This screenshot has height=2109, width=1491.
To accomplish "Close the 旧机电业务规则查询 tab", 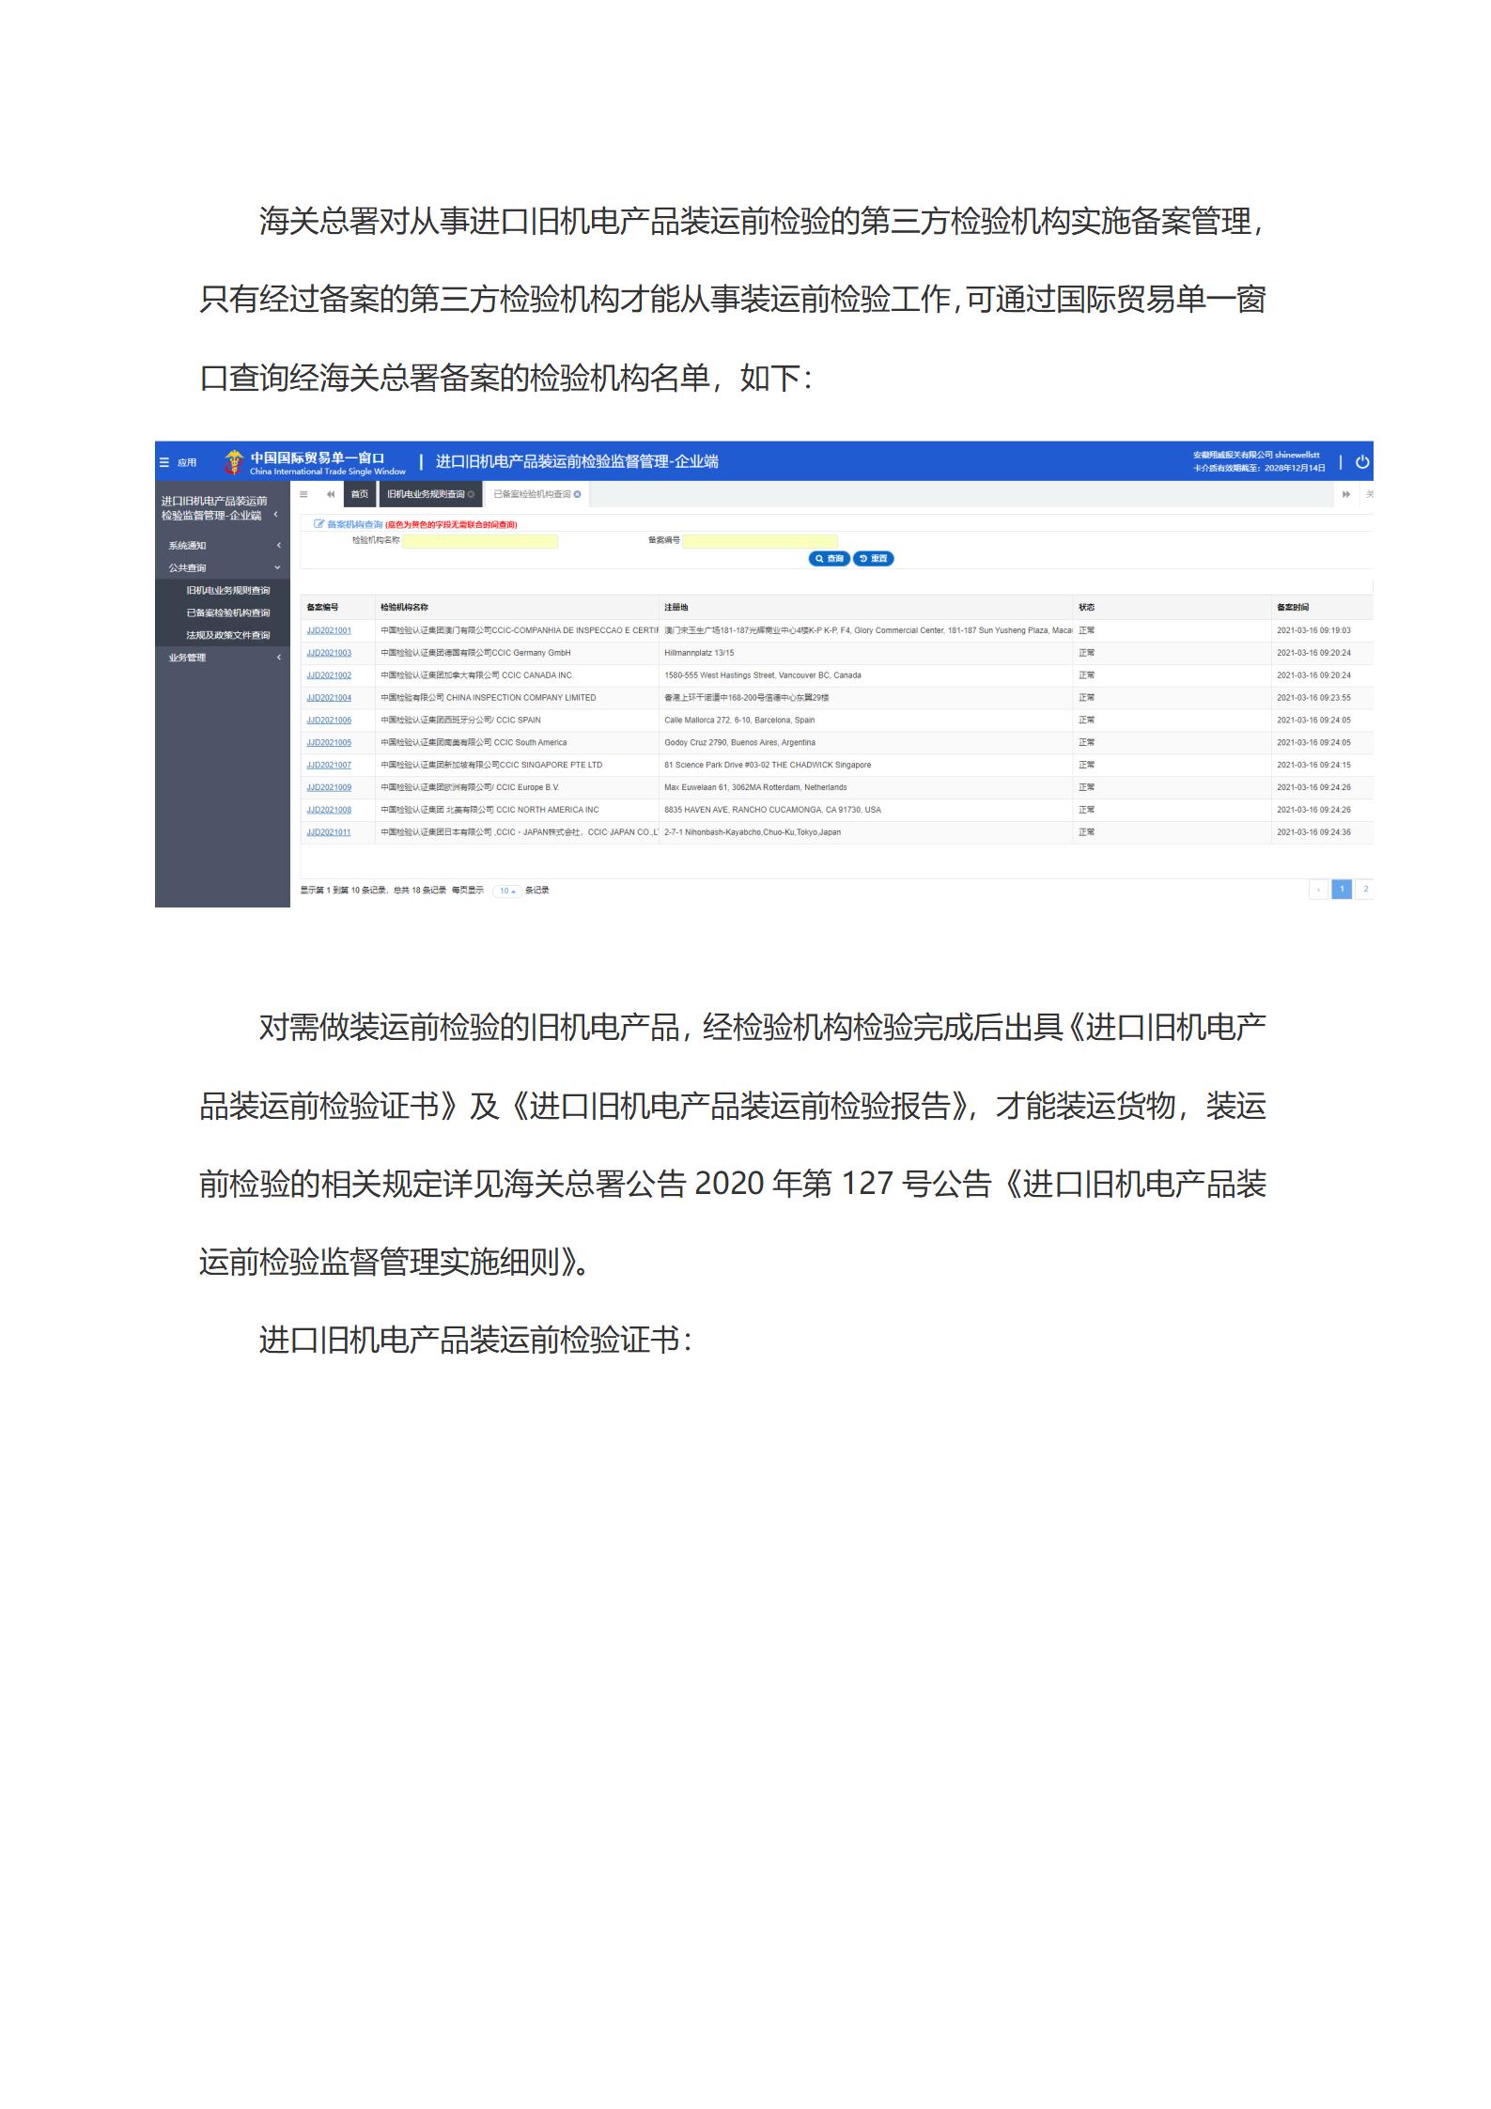I will (472, 494).
